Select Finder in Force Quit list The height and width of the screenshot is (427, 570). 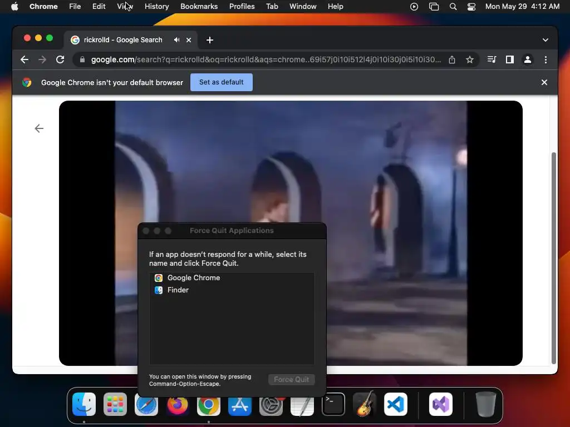tap(232, 290)
